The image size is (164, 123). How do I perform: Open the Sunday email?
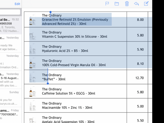click(x=11, y=98)
